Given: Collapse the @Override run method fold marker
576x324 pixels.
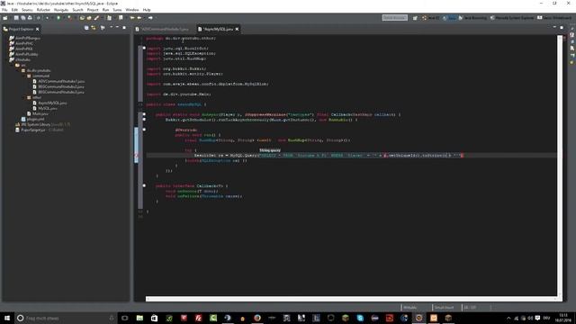Looking at the screenshot, I should coord(144,130).
